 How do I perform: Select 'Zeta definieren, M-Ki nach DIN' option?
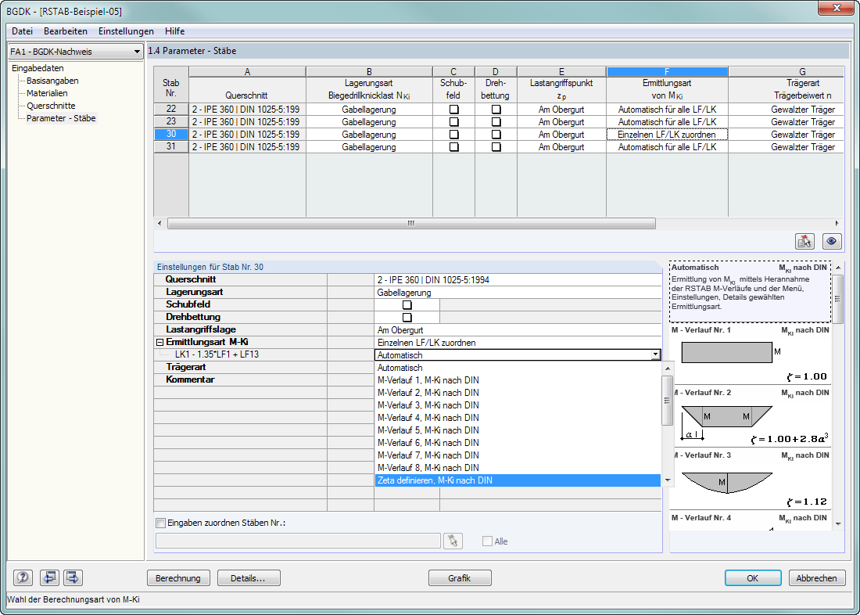pyautogui.click(x=518, y=480)
